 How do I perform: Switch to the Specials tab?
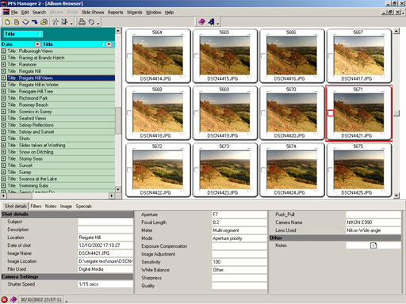click(x=84, y=206)
